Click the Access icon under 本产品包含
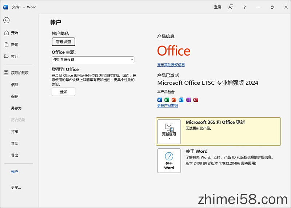Viewport: 291px width, 208px height. [x=195, y=100]
